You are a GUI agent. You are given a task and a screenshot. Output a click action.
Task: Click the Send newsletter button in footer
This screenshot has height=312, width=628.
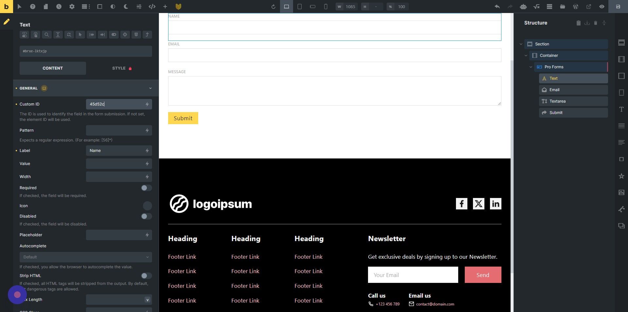(x=483, y=275)
